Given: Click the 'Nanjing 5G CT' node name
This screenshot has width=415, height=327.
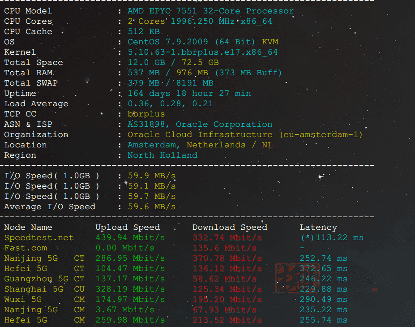Looking at the screenshot, I should pos(44,258).
